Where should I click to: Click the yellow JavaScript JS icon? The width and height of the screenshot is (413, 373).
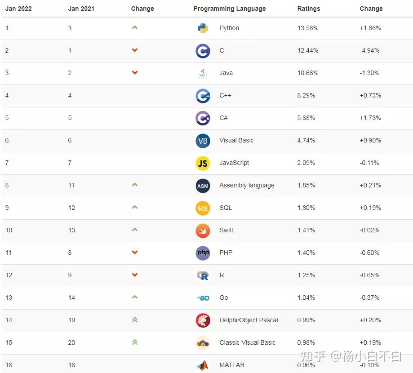(x=203, y=163)
